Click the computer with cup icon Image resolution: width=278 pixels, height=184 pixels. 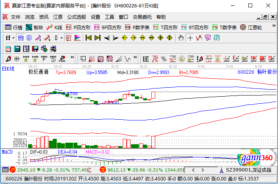click(53, 49)
